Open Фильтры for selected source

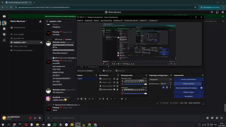[x=120, y=71]
